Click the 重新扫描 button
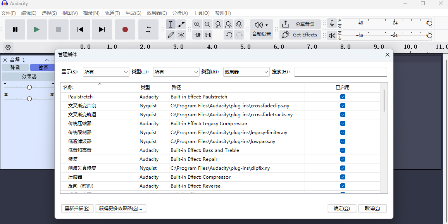Viewport: 448px width, 224px height. coord(77,208)
